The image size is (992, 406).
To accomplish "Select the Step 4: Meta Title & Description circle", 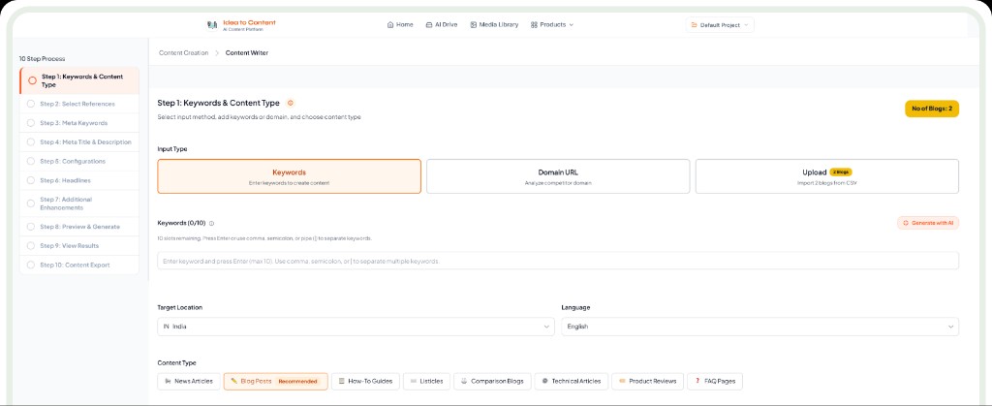I will point(31,142).
